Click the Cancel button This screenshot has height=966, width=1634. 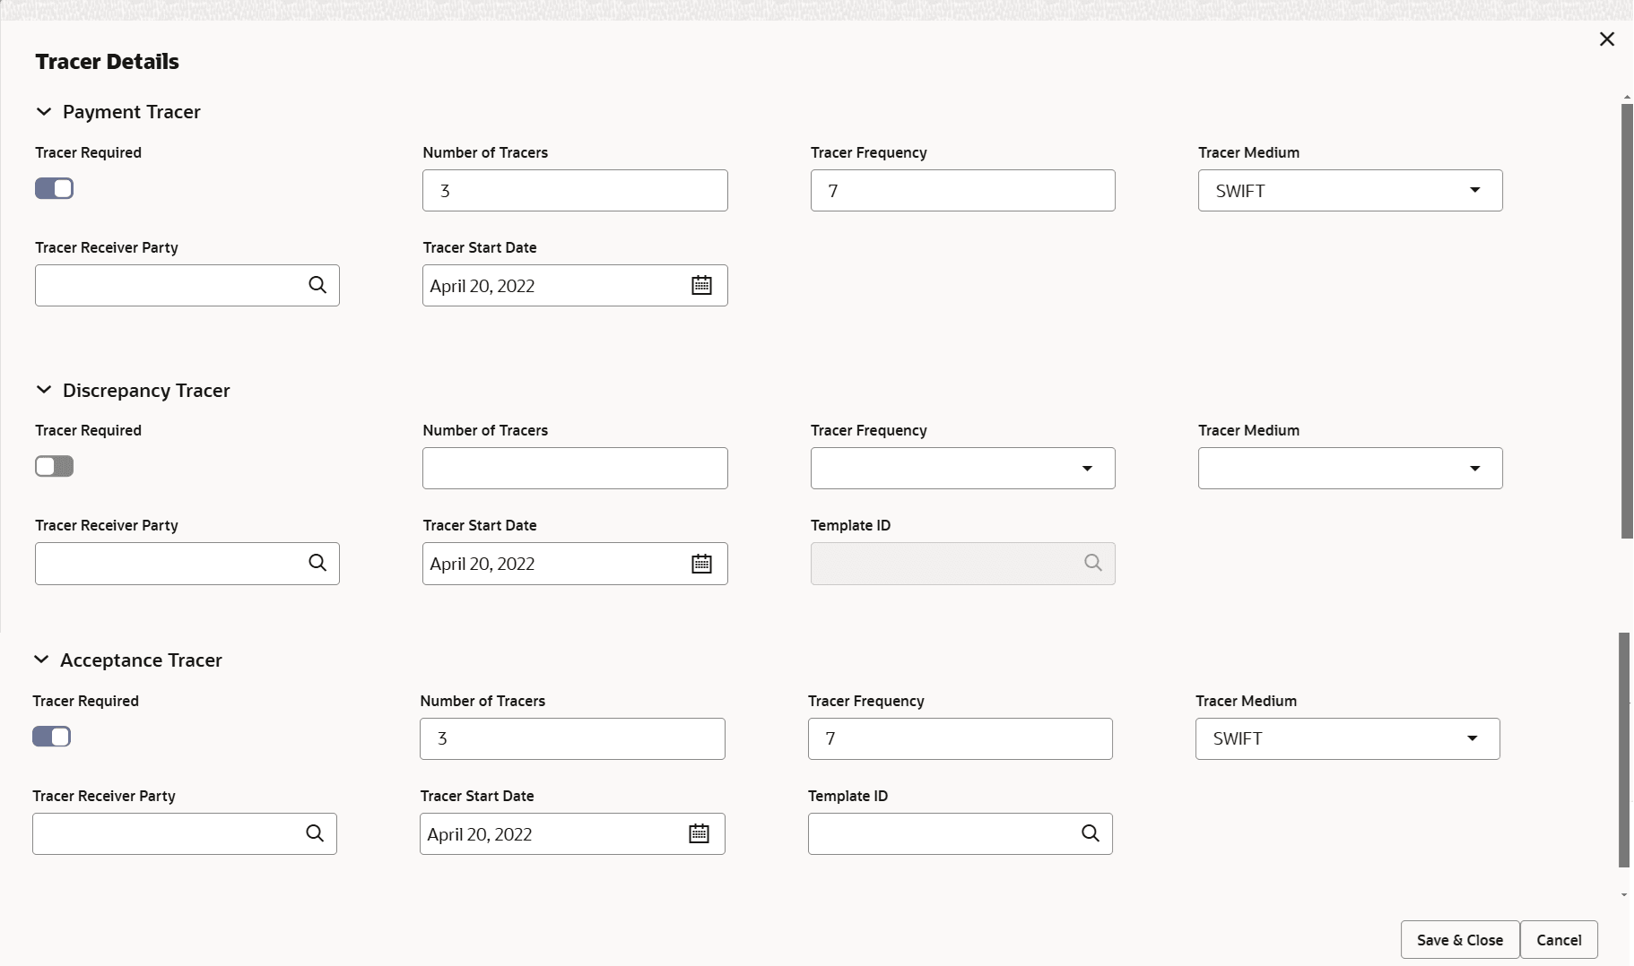point(1559,940)
